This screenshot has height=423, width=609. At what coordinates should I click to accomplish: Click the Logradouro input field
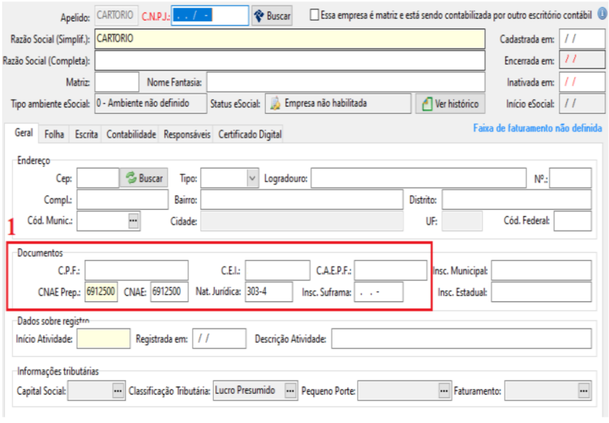click(419, 178)
